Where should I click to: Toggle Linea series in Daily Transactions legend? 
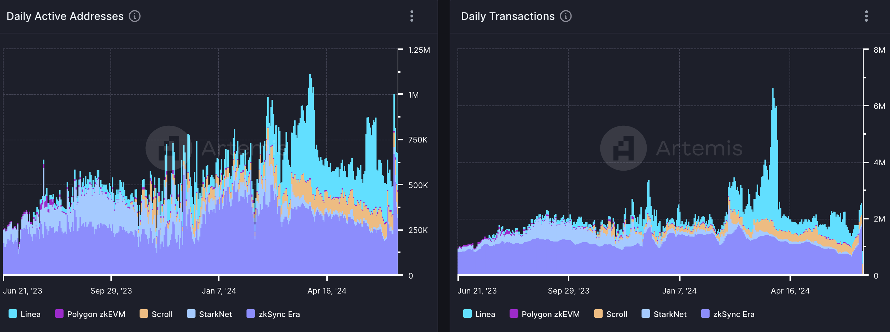pyautogui.click(x=479, y=314)
